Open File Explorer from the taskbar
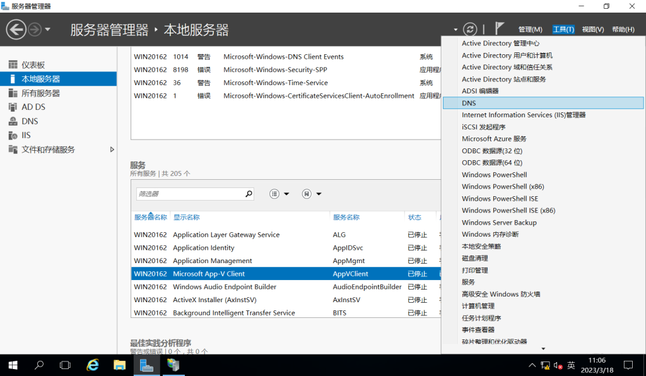The height and width of the screenshot is (376, 646). (x=119, y=365)
